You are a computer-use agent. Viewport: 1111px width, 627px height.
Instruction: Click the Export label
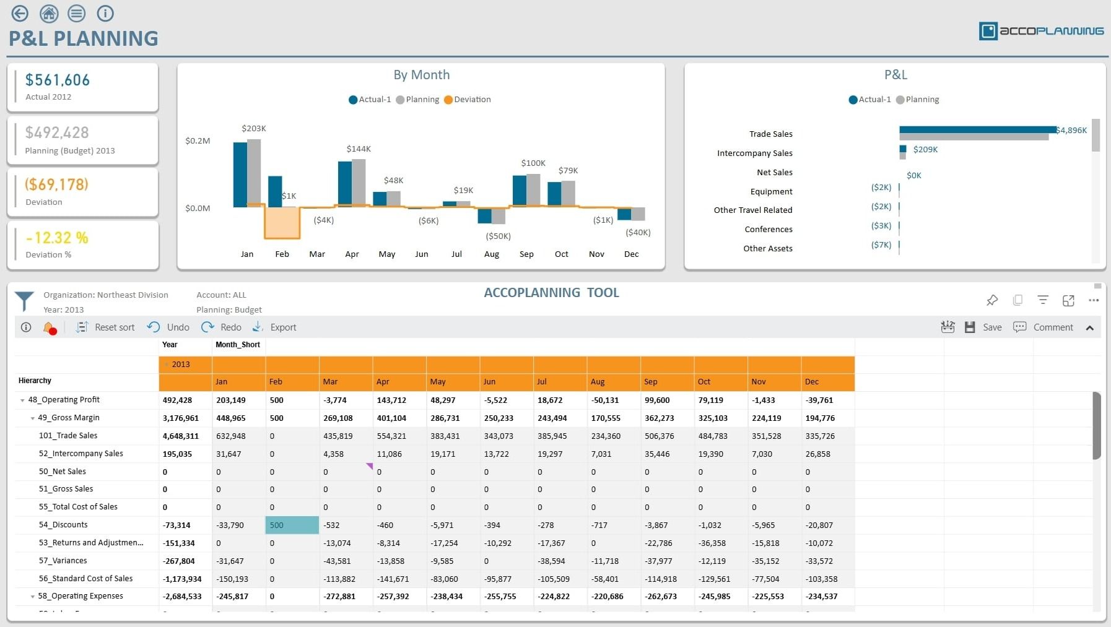coord(283,327)
